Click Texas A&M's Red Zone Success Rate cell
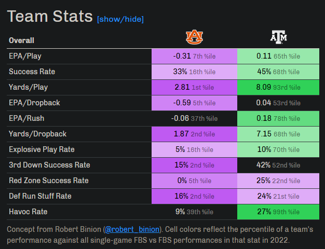 coord(278,181)
